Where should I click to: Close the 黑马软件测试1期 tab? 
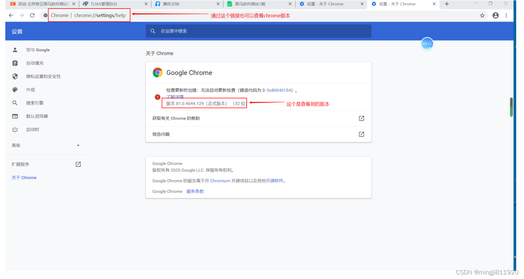pos(290,4)
